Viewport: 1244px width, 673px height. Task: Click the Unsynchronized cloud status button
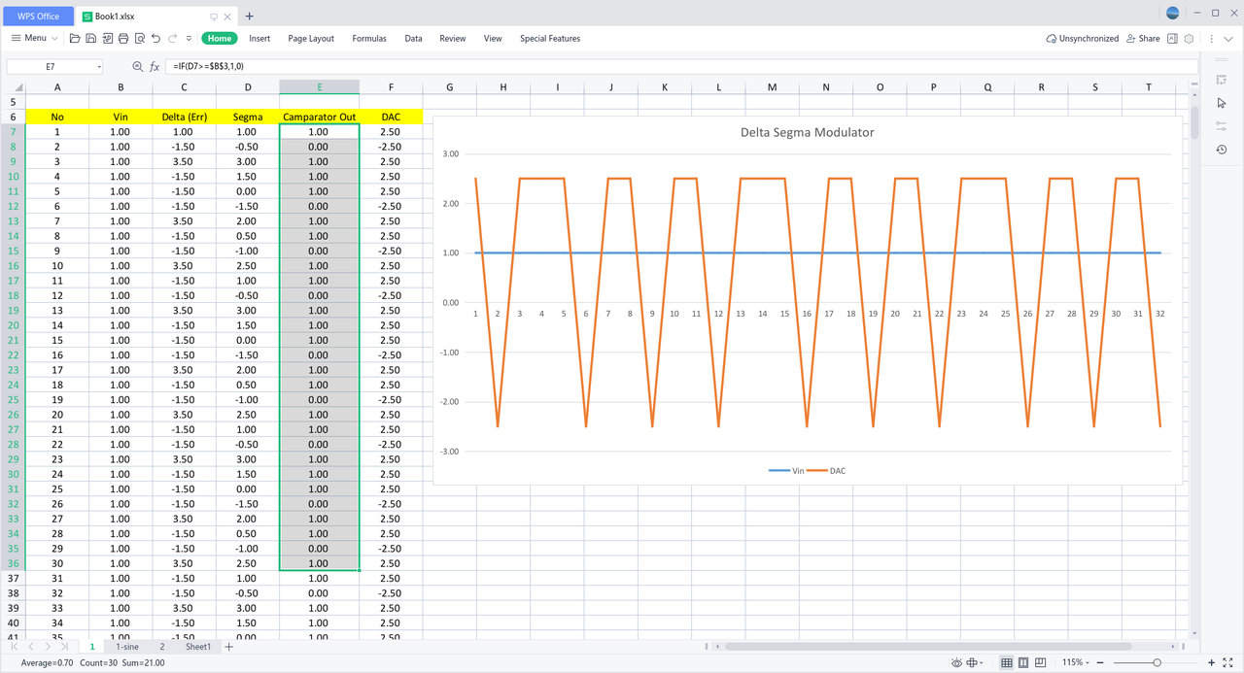coord(1082,39)
